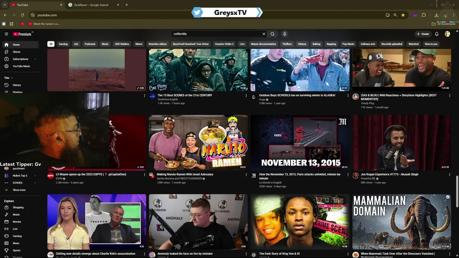
Task: Go back with the browser back arrow
Action: click(x=5, y=15)
